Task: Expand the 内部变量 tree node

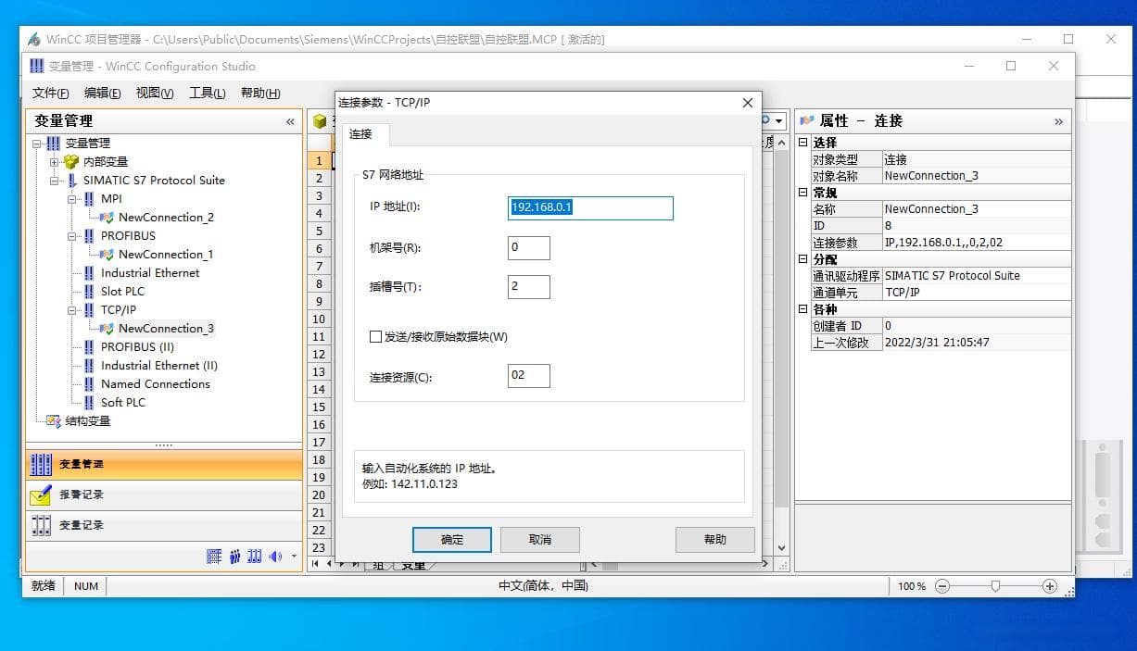Action: tap(55, 161)
